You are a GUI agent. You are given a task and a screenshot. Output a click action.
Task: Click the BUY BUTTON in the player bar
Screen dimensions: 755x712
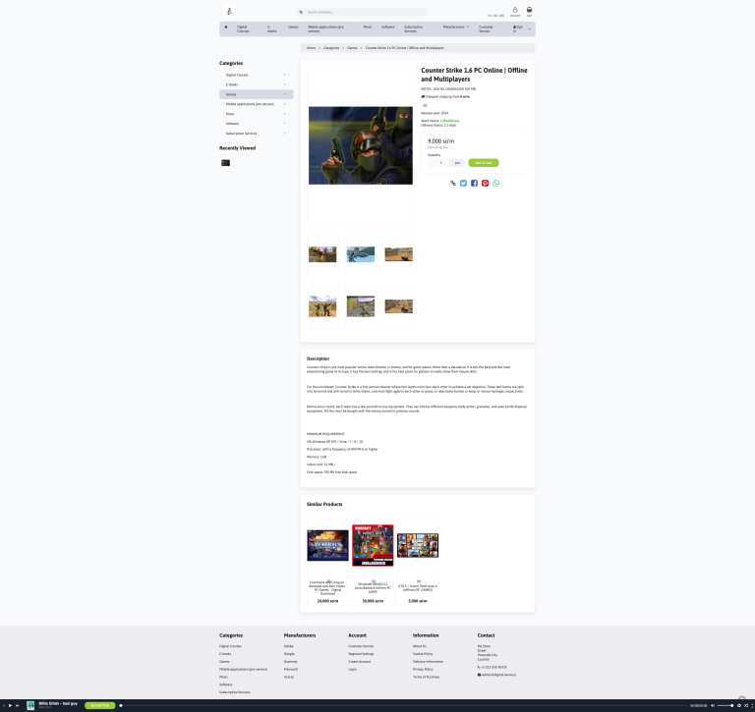[99, 706]
